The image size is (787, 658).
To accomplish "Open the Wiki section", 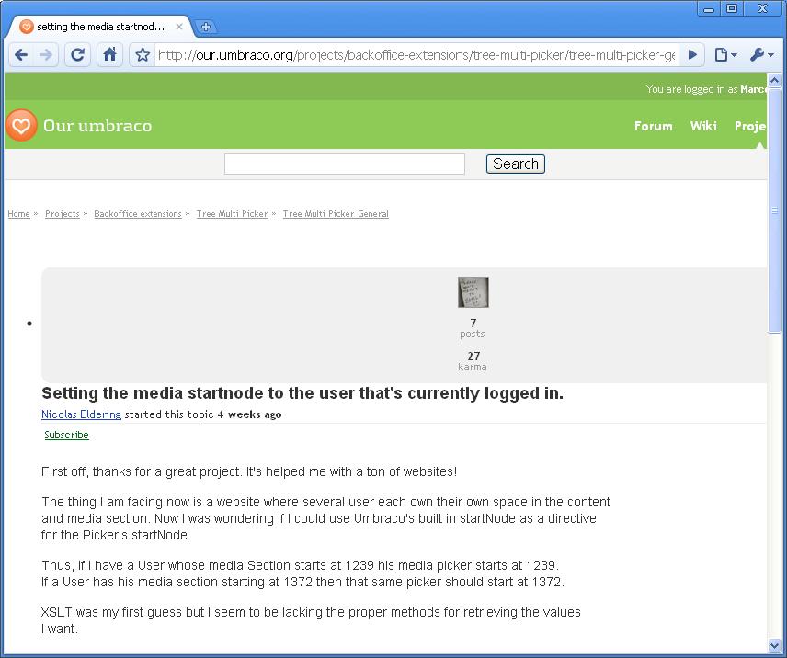I will tap(703, 126).
